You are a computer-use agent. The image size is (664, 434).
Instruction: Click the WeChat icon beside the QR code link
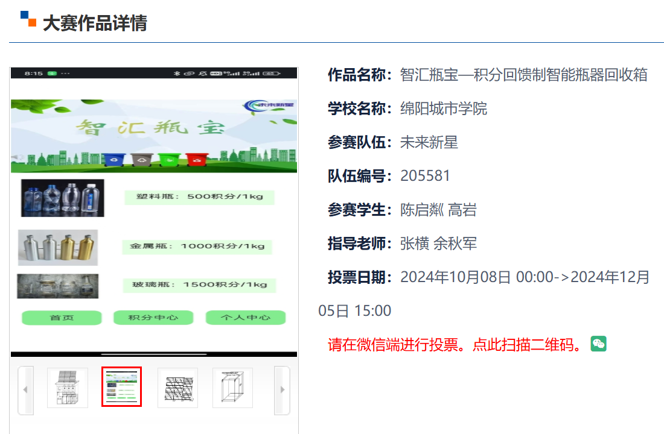pos(598,344)
